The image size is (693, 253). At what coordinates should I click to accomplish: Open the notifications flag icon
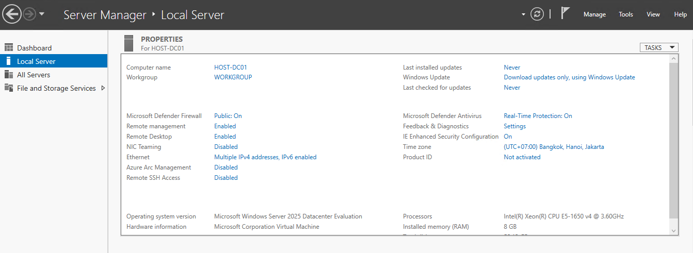point(565,14)
